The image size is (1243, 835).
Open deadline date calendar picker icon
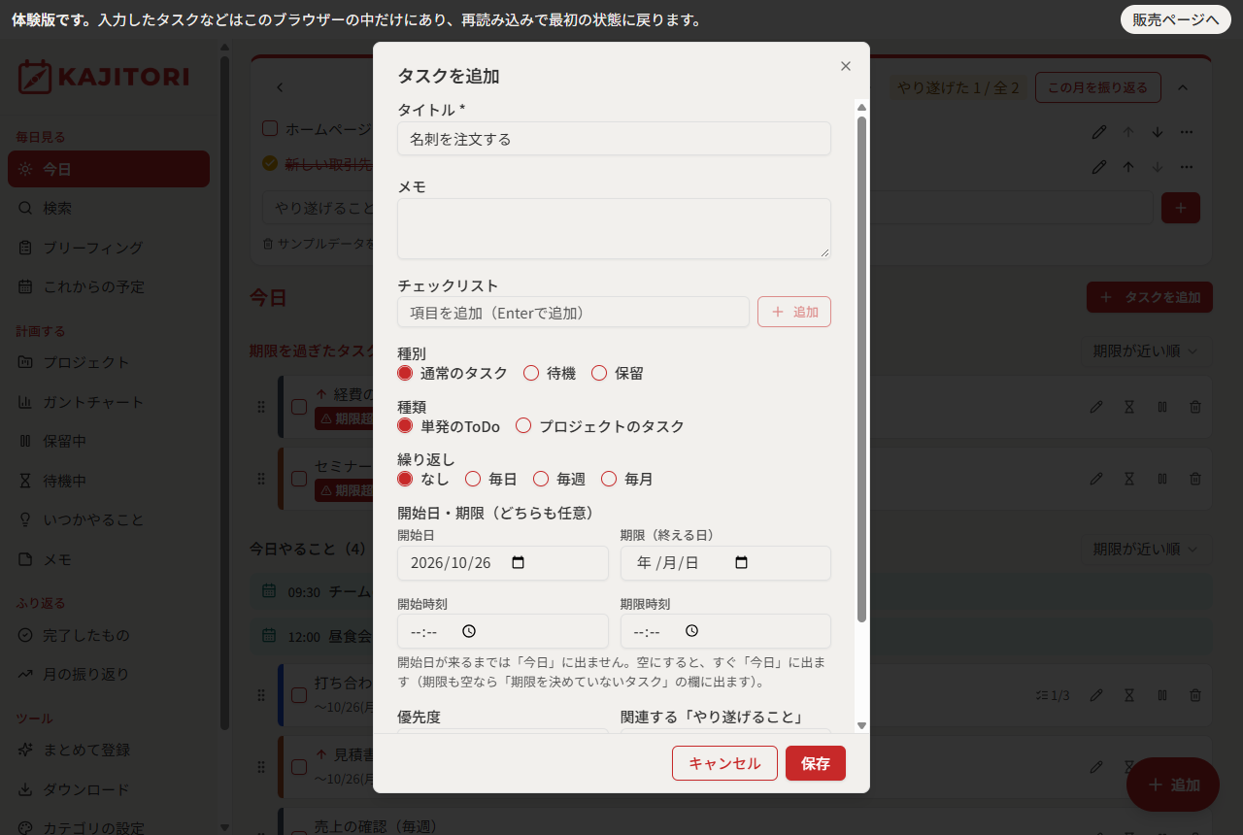[x=741, y=563]
